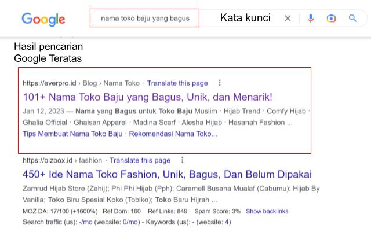Open Google Lens camera search icon
Screen dimensions: 371x247
(x=331, y=18)
